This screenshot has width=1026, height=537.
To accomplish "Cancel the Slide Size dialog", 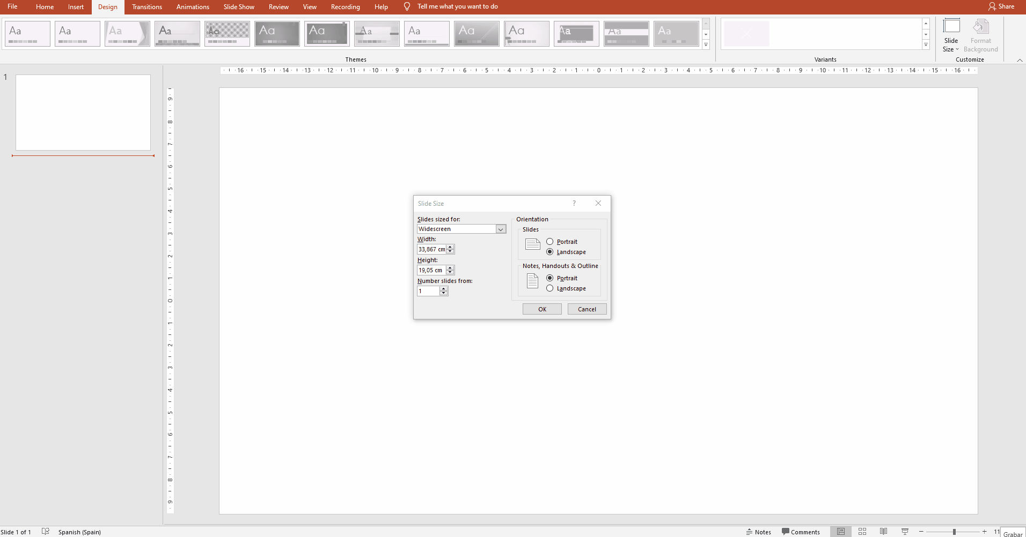I will 587,309.
